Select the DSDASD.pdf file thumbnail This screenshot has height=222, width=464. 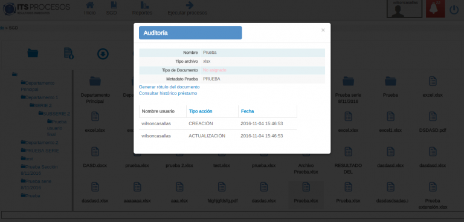coord(433,122)
